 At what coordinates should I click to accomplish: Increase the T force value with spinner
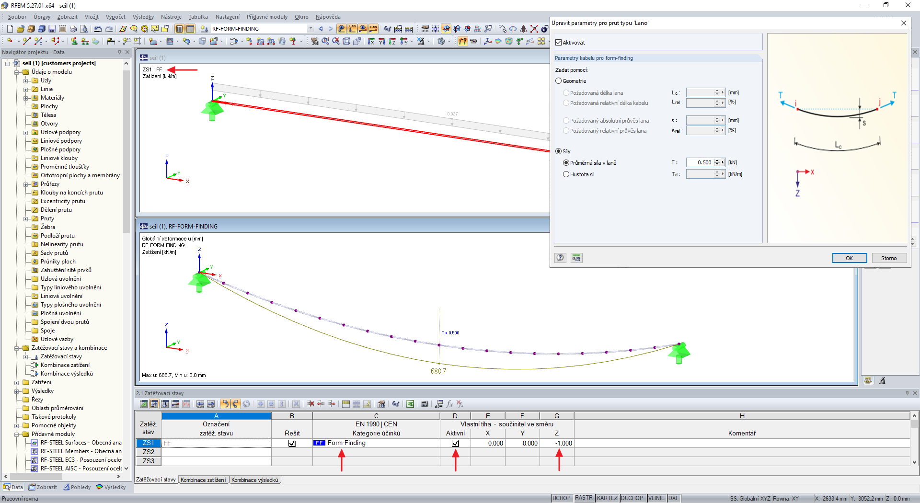717,160
